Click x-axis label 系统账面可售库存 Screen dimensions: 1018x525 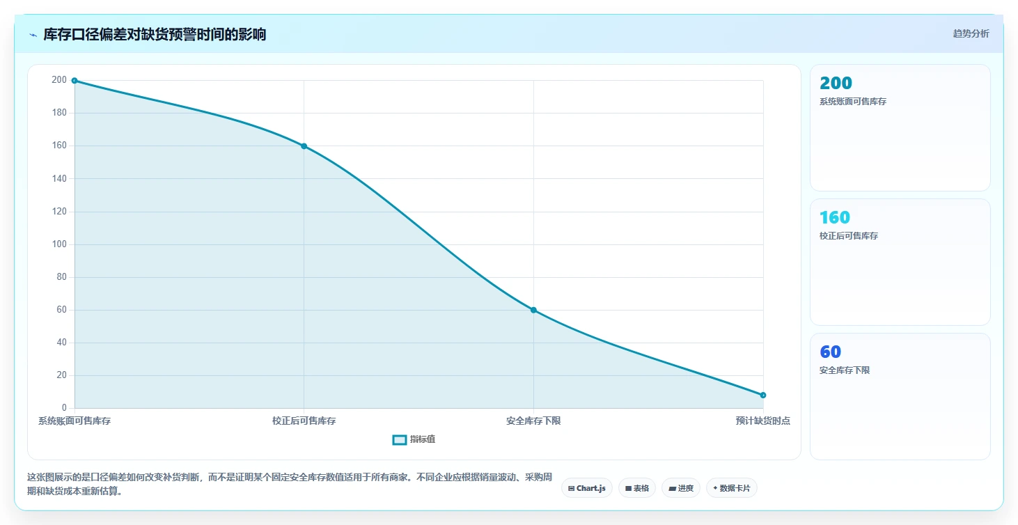[x=75, y=421]
